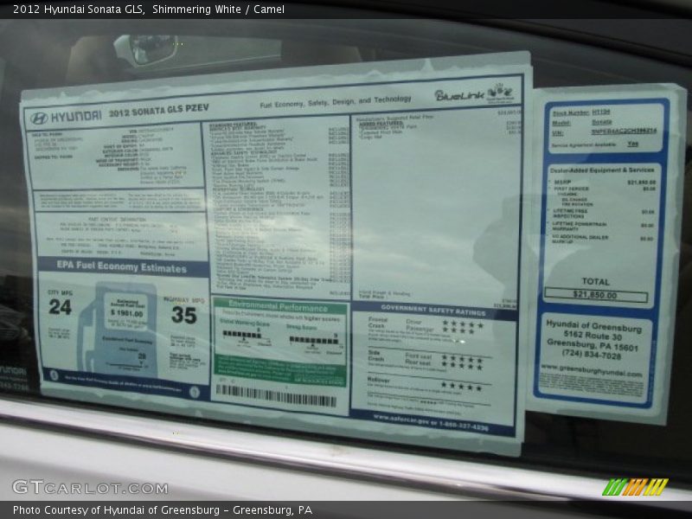The width and height of the screenshot is (692, 519).
Task: Click the 'Stock Number' line on addendum
Action: pyautogui.click(x=581, y=112)
